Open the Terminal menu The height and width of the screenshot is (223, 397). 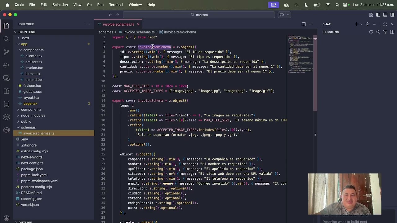(116, 5)
